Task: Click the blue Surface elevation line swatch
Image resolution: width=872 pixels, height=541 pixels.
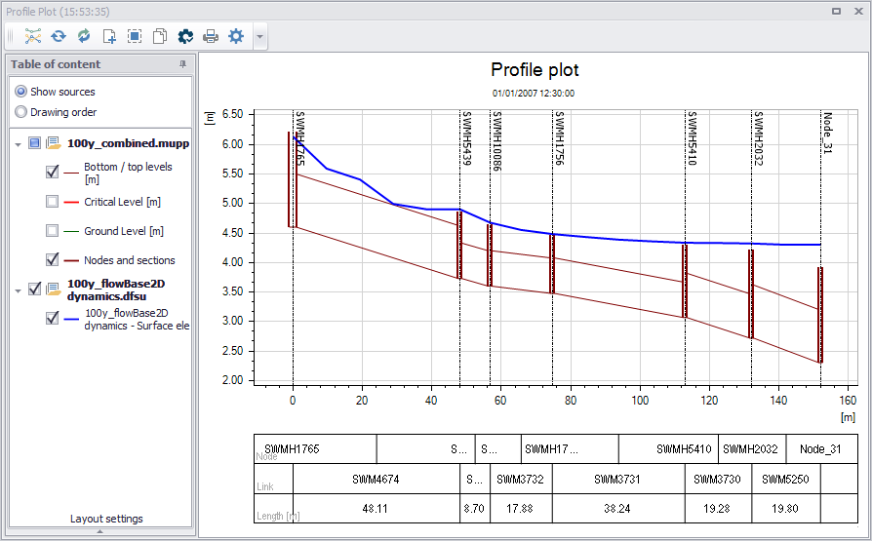Action: tap(71, 319)
